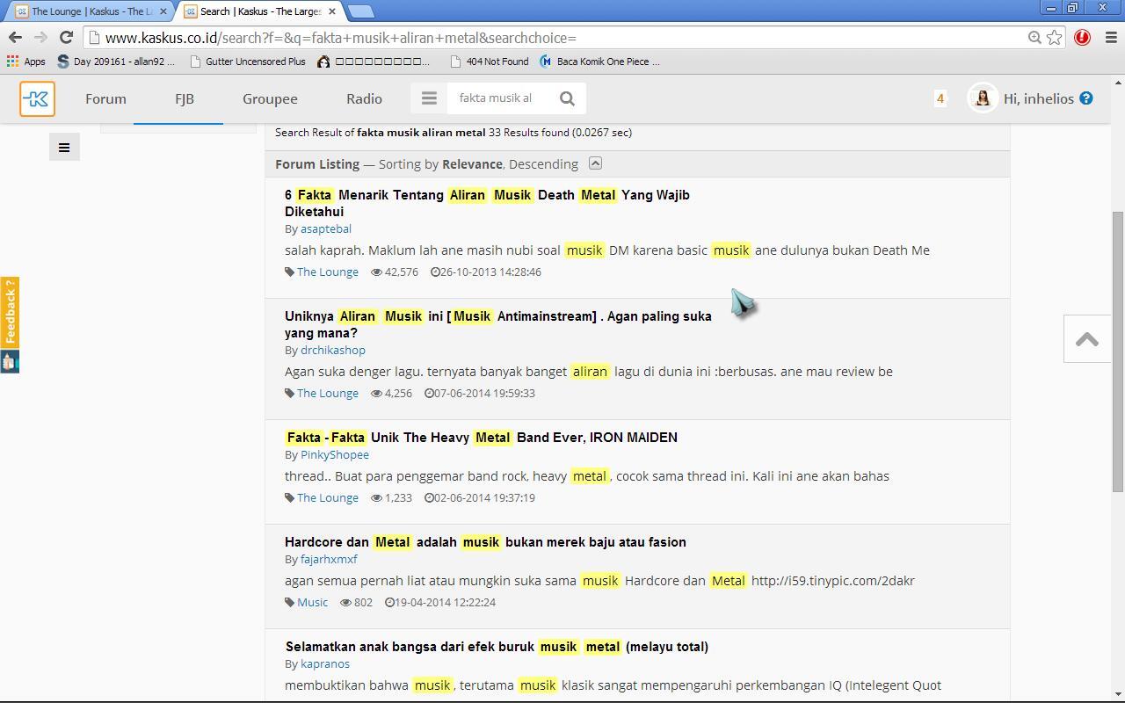View author asaptebal profile
Screen dimensions: 1125x703
(x=326, y=228)
